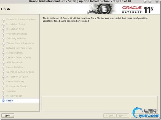Select Storage Option step
Screen dimensions: 161x120
coord(15,53)
